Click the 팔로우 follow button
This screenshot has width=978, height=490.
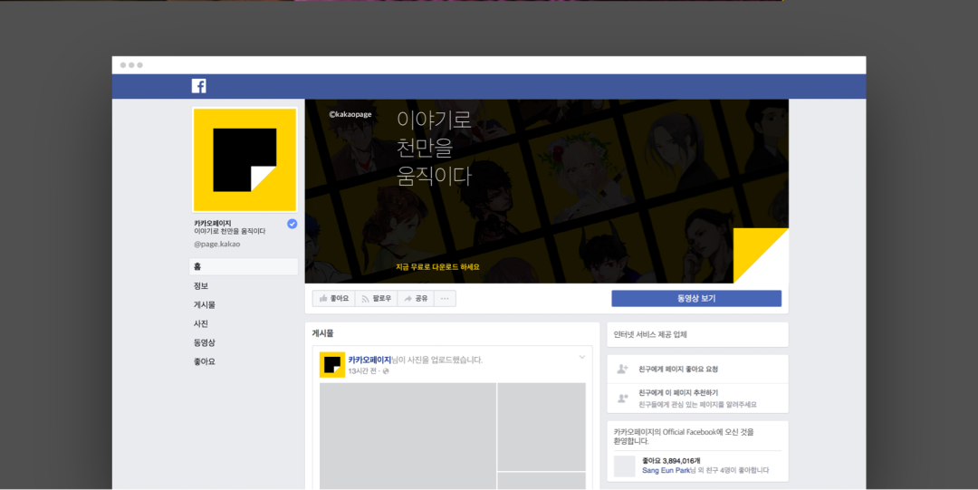coord(376,298)
